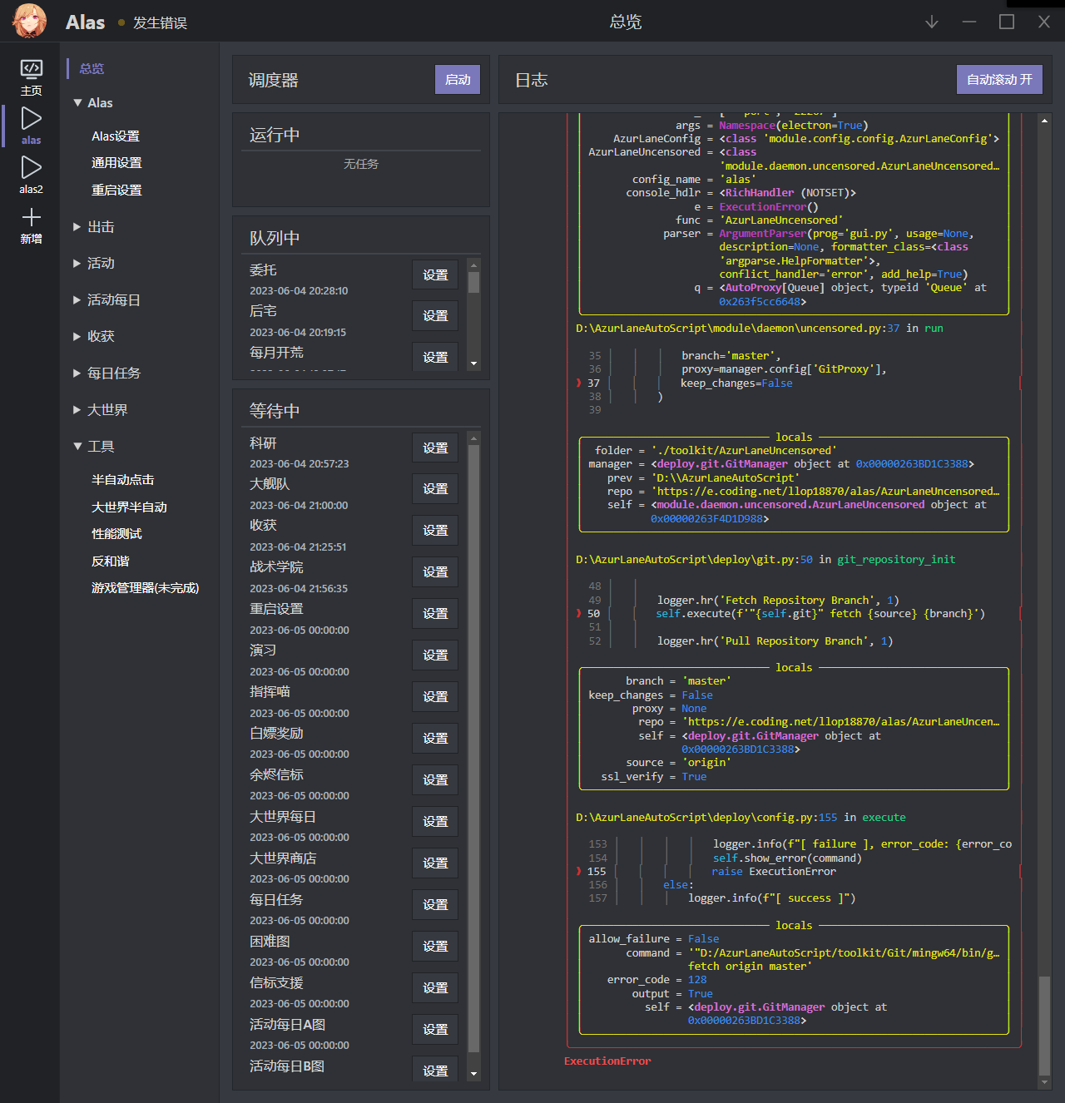The image size is (1065, 1103).
Task: Expand the 出击 section
Action: pos(100,226)
